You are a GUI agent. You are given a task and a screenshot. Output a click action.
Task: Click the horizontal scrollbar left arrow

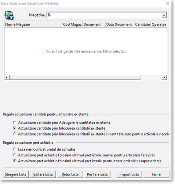pos(7,78)
